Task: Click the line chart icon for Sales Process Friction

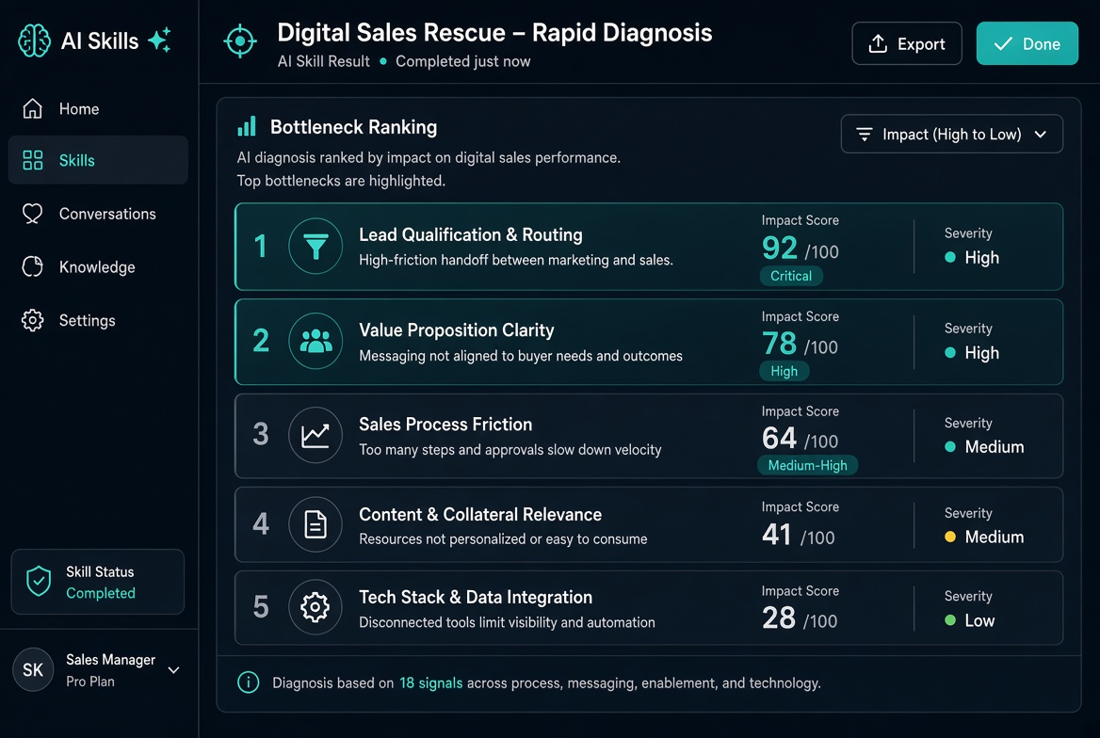Action: (315, 435)
